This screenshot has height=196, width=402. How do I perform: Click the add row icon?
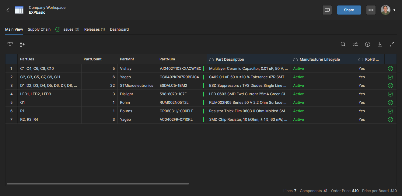tap(10, 44)
